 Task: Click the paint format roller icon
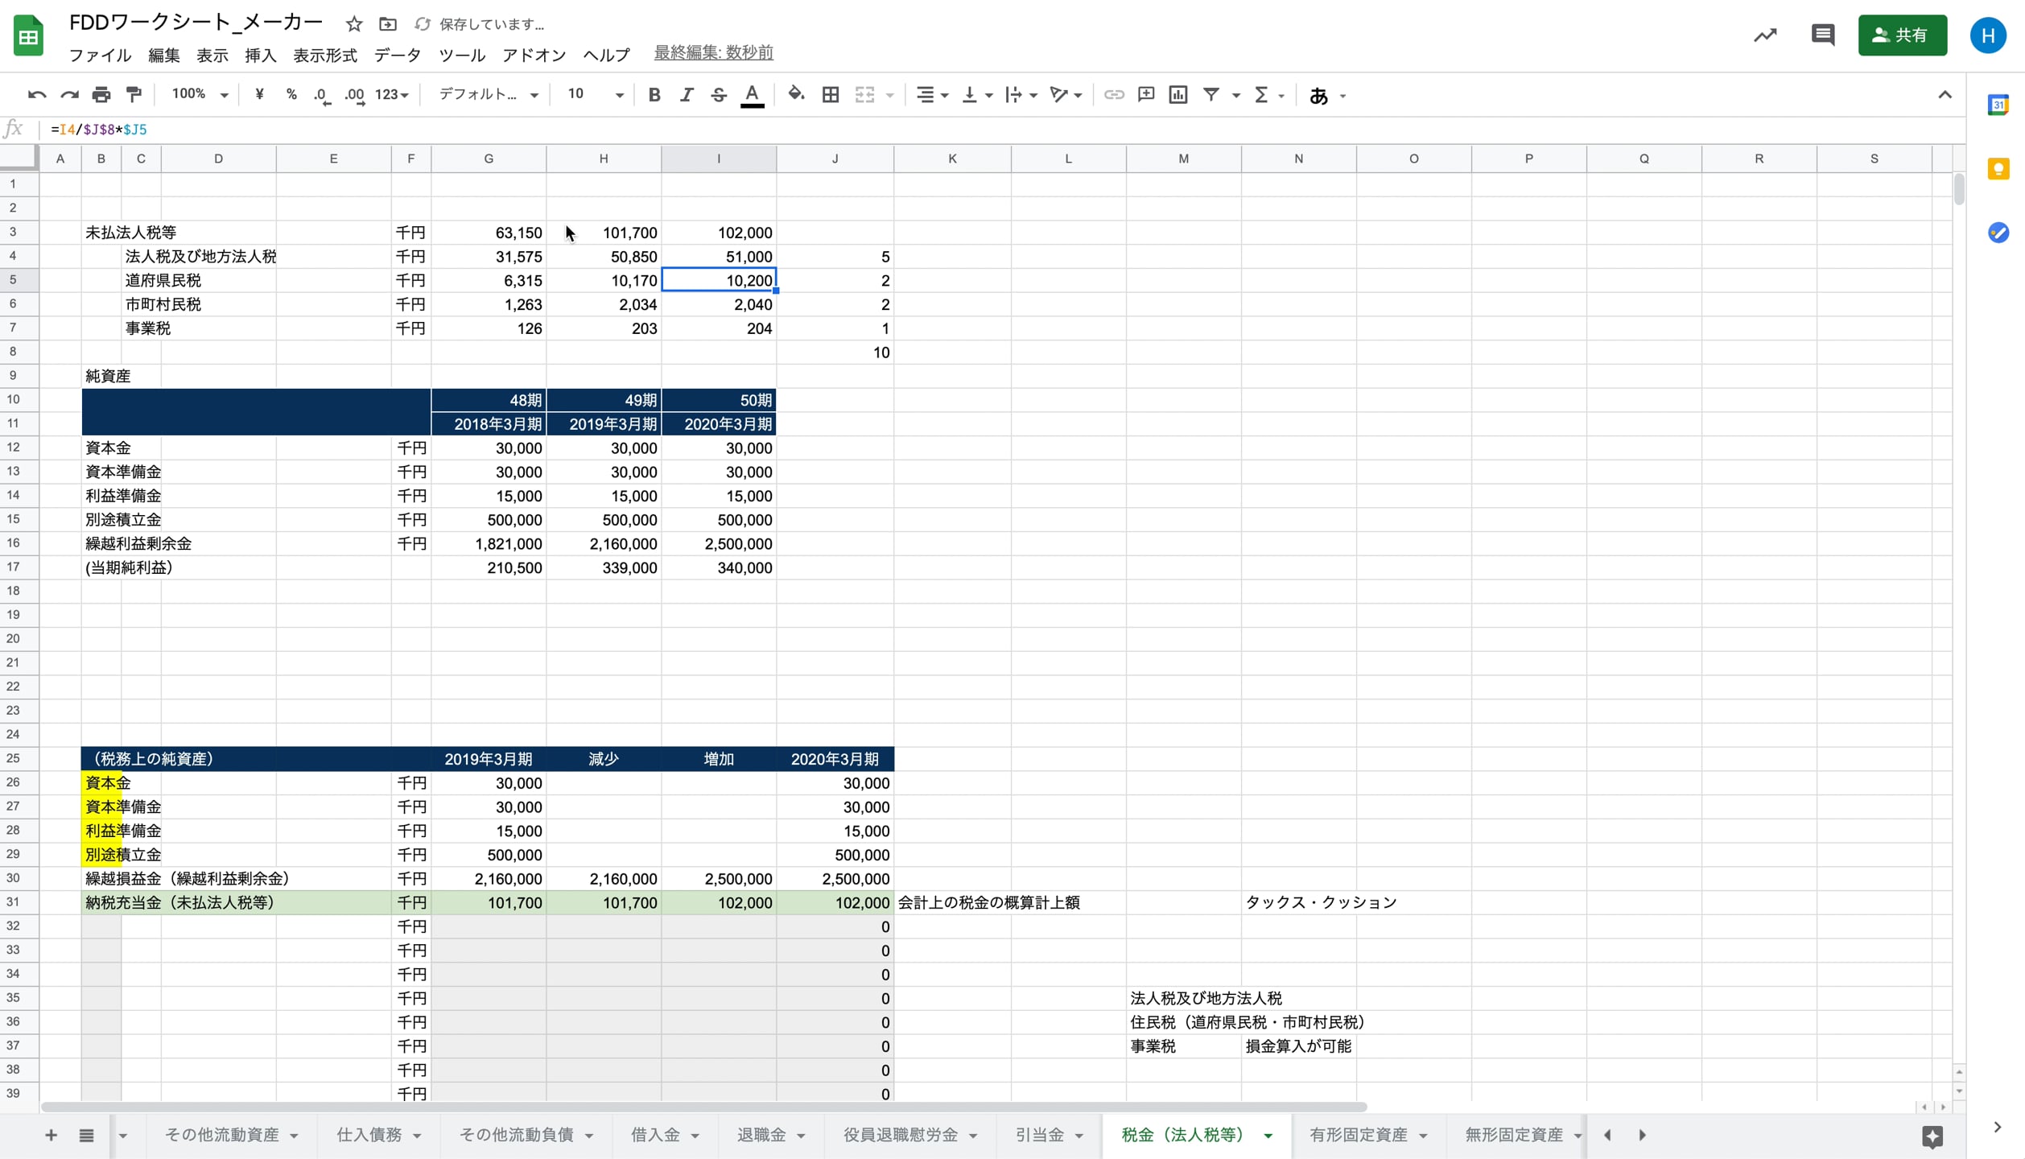[x=134, y=95]
